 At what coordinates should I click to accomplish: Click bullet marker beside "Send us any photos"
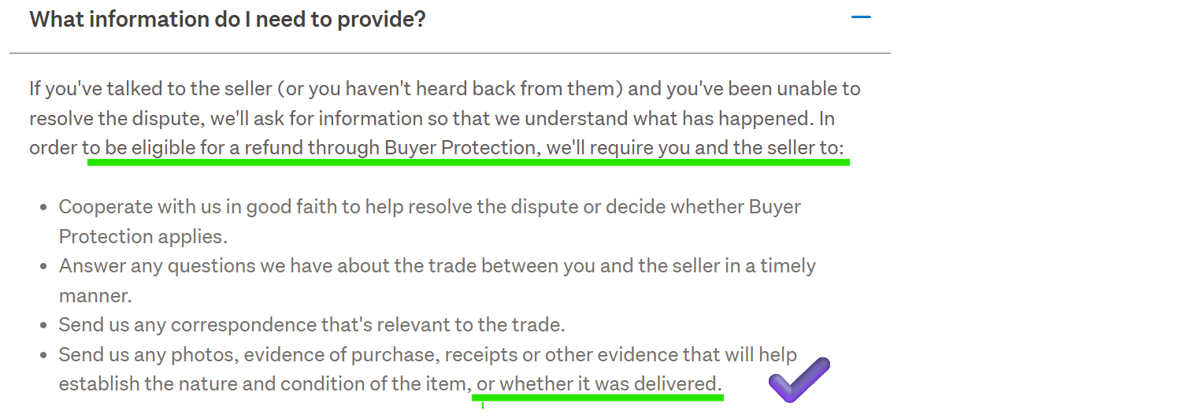point(44,355)
